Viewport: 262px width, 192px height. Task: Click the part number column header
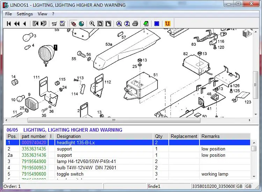tap(34, 136)
